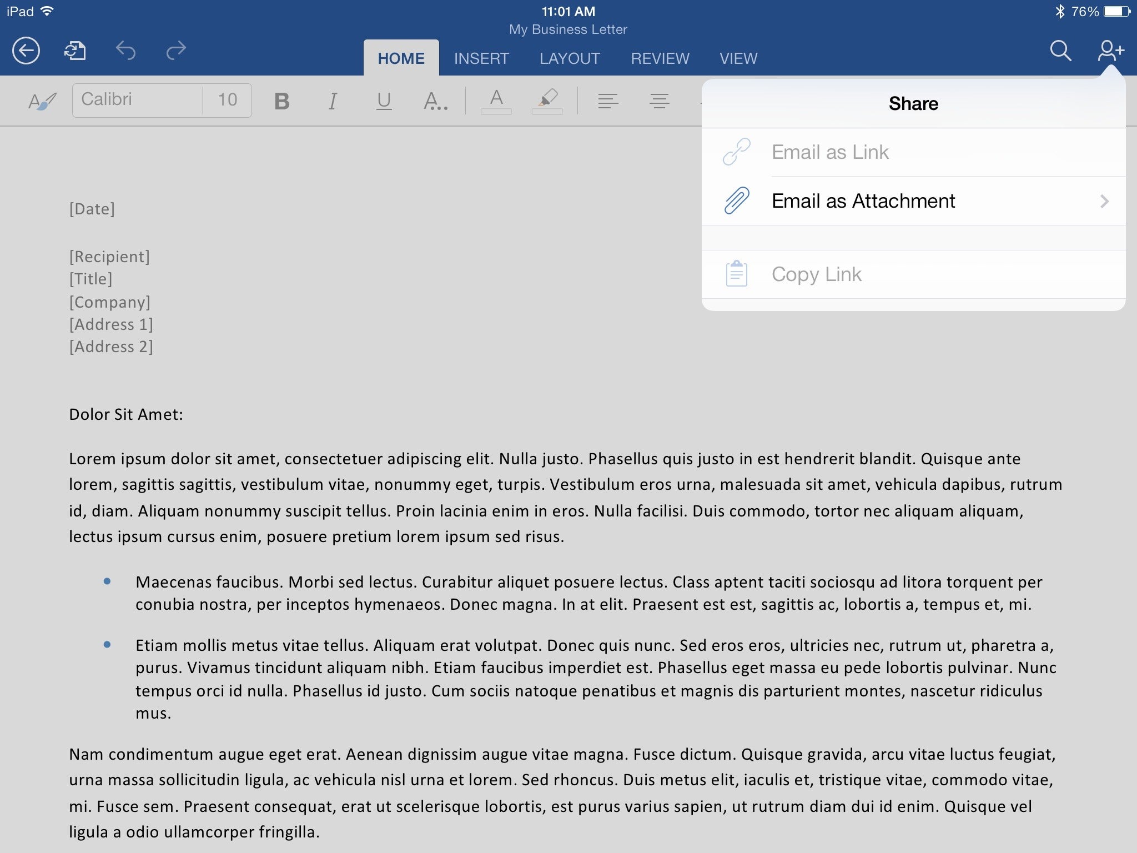
Task: Click the date placeholder field
Action: point(91,208)
